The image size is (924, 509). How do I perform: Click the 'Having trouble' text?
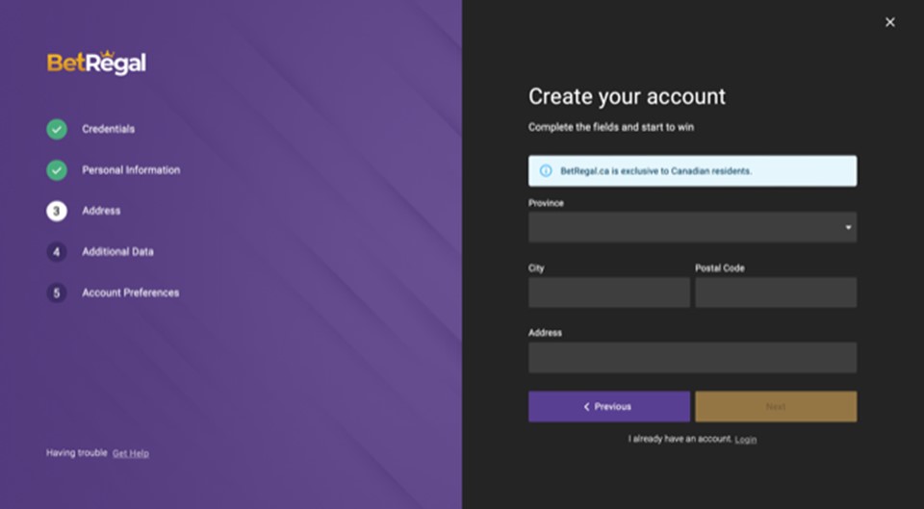pos(77,453)
